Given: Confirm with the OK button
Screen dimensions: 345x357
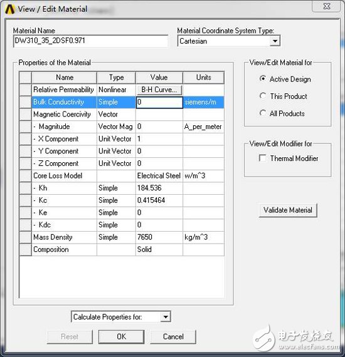Looking at the screenshot, I should coord(121,336).
